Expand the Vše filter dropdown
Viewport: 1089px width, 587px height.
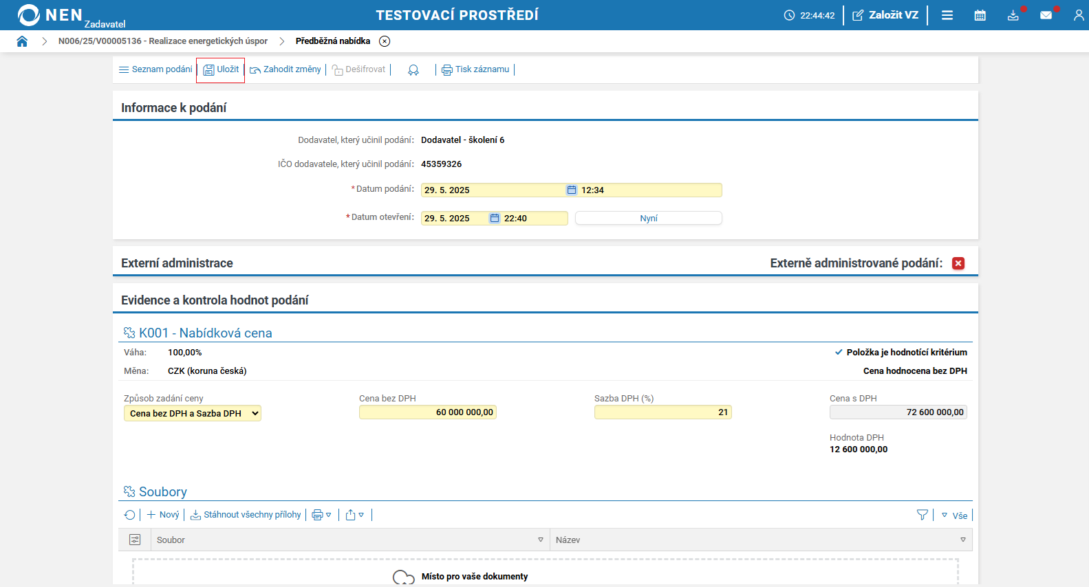(954, 516)
